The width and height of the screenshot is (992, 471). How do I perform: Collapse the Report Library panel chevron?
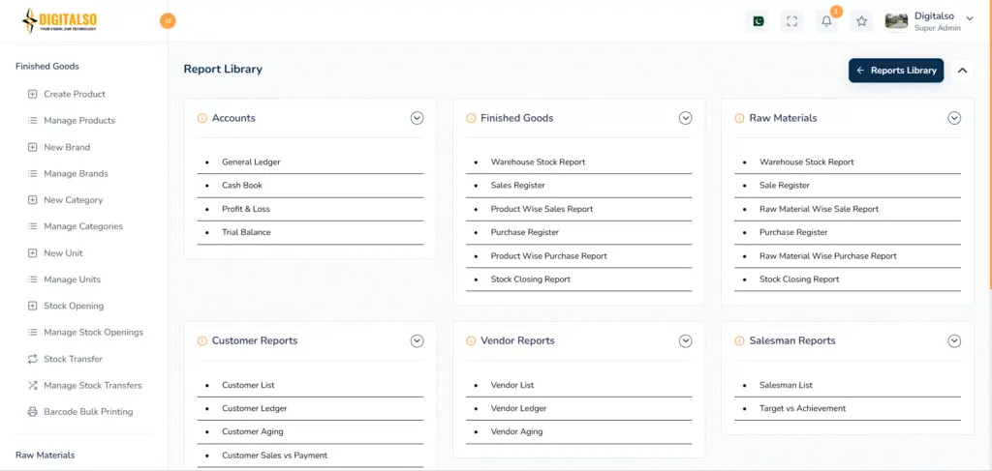pyautogui.click(x=962, y=71)
